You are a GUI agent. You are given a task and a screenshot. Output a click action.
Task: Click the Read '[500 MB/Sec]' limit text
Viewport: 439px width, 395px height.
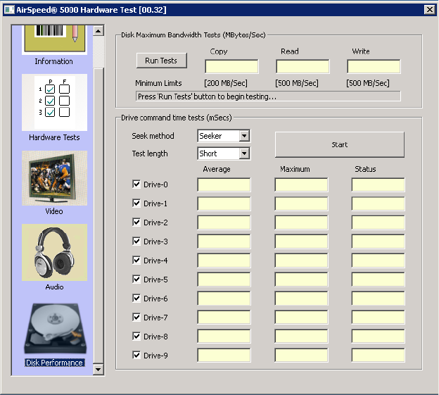(297, 83)
